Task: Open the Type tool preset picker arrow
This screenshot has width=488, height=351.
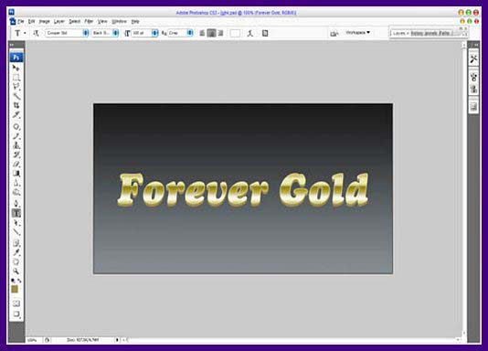Action: 25,33
